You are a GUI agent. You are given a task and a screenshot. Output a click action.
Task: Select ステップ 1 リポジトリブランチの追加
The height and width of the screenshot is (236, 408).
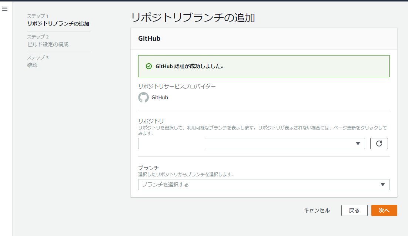58,20
